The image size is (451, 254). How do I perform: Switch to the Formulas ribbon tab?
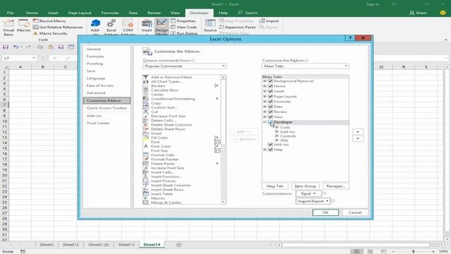tap(110, 13)
